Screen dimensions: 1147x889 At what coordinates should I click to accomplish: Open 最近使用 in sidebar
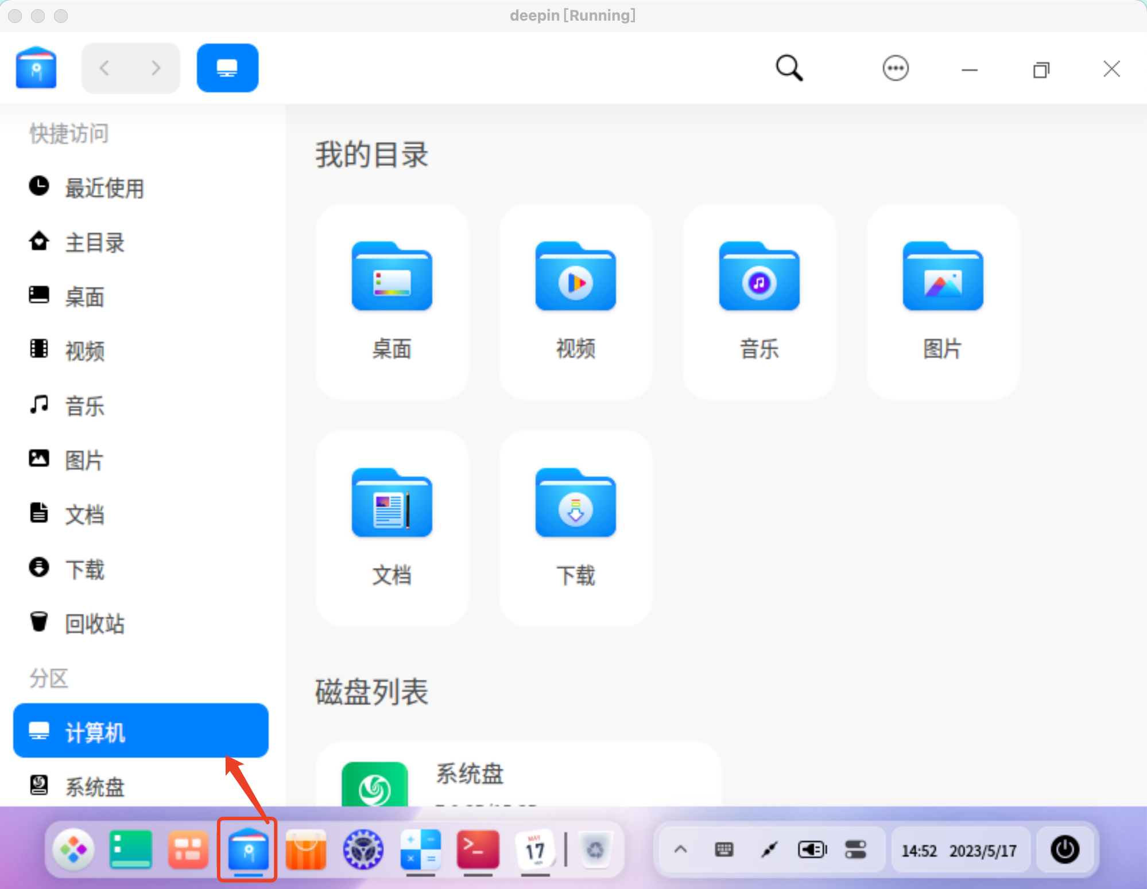click(103, 188)
